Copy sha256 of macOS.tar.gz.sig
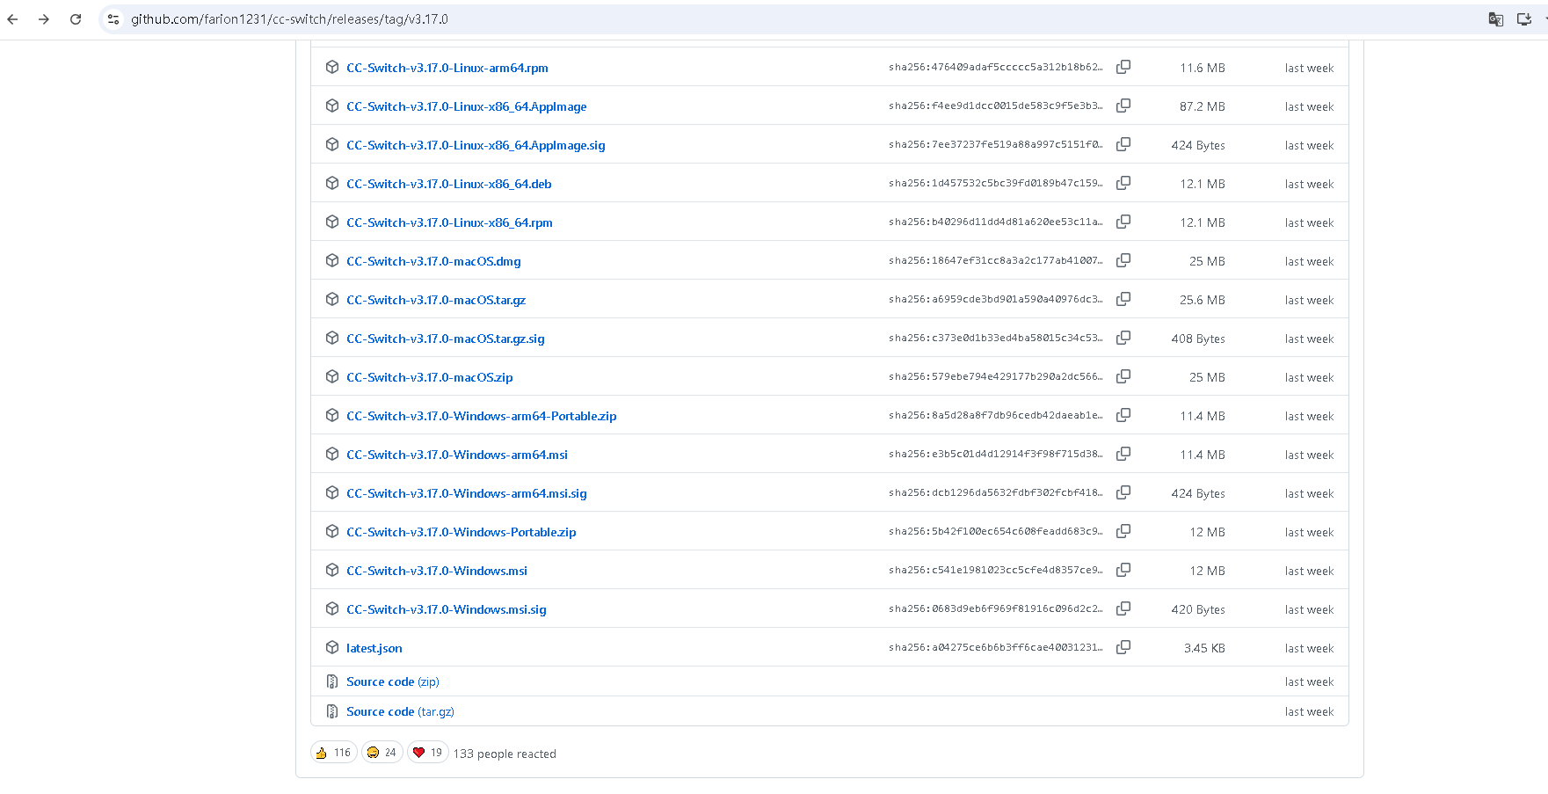 point(1123,338)
